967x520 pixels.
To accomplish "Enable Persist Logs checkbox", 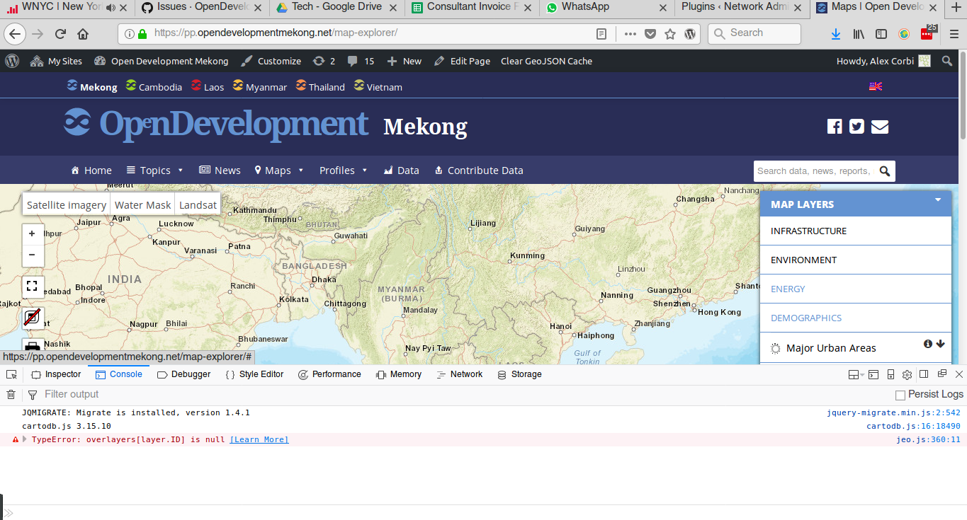I will pos(900,395).
